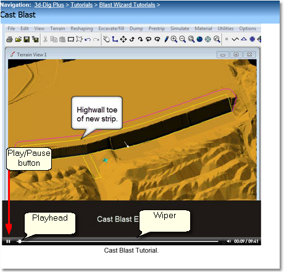Open the Terrain menu
Image resolution: width=284 pixels, height=273 pixels.
tap(57, 28)
